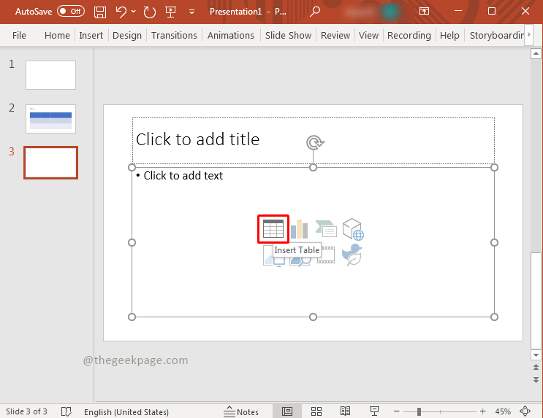This screenshot has width=543, height=418.
Task: Open the Insert tab
Action: [x=91, y=35]
